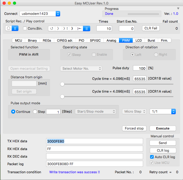Click the disclosure triangle at top right corner
Screen dimensions: 183x180
pyautogui.click(x=178, y=8)
